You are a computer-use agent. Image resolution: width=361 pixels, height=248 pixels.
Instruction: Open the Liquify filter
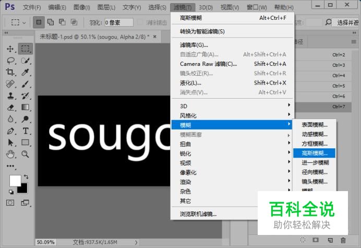click(233, 82)
